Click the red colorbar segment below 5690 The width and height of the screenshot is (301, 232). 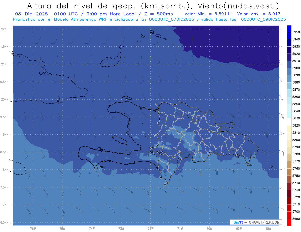pos(289,222)
